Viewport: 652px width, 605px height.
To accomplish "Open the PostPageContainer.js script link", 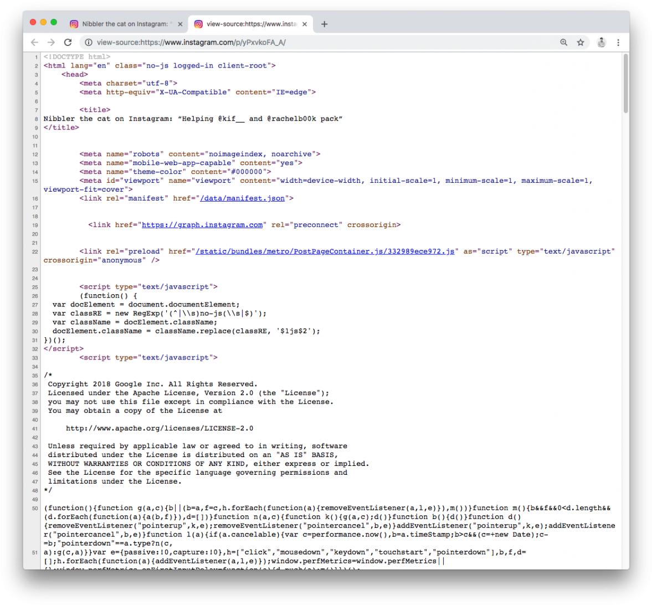I will coord(325,252).
